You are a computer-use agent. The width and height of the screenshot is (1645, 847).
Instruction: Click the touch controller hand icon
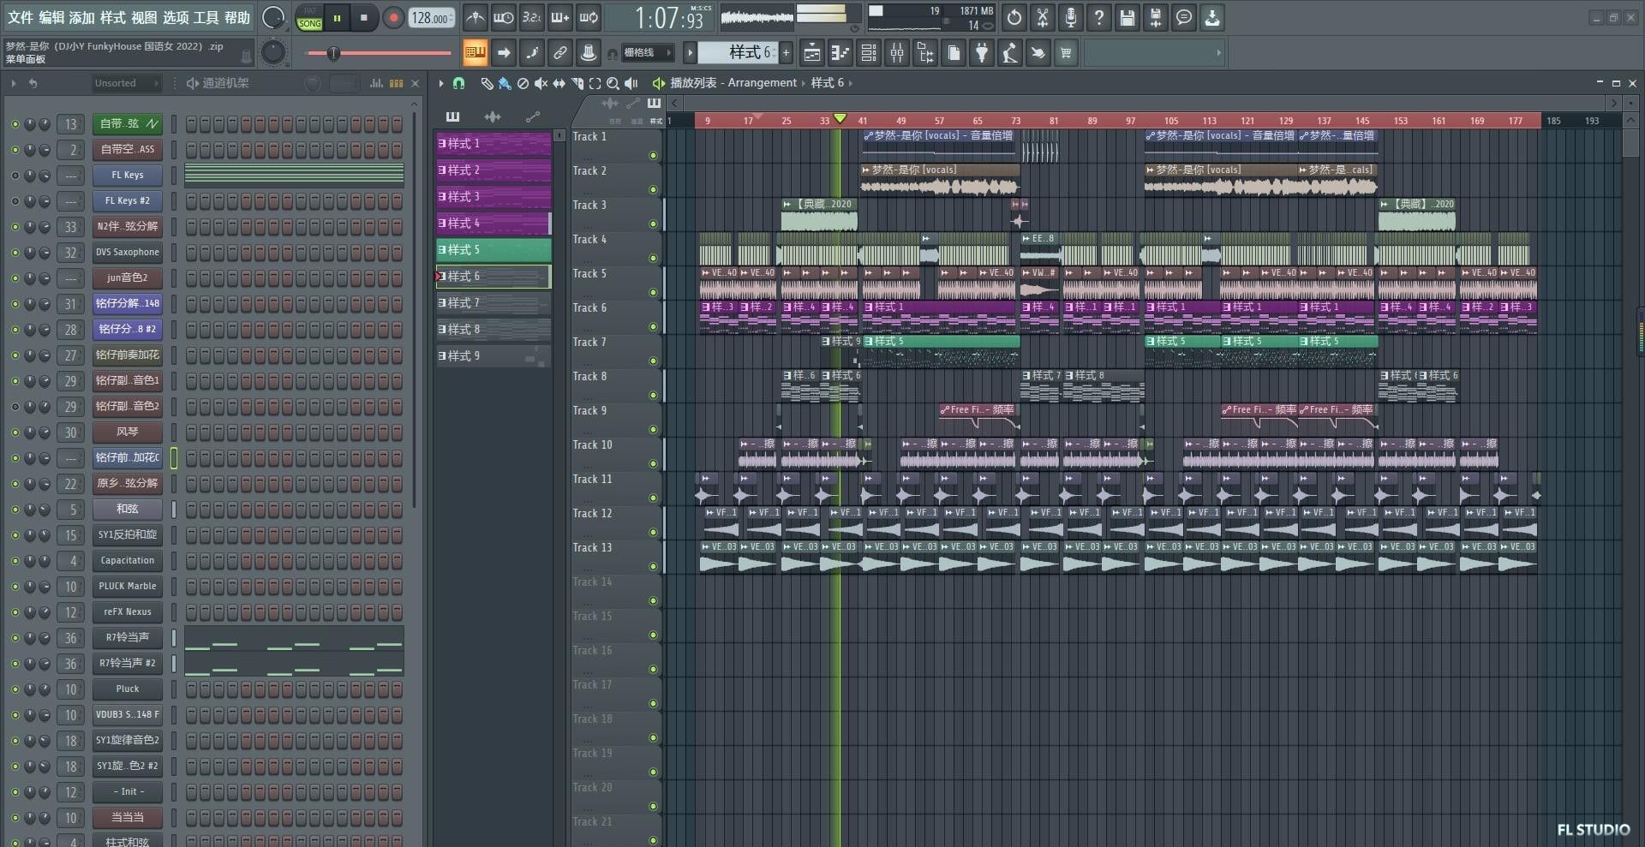tap(1038, 53)
